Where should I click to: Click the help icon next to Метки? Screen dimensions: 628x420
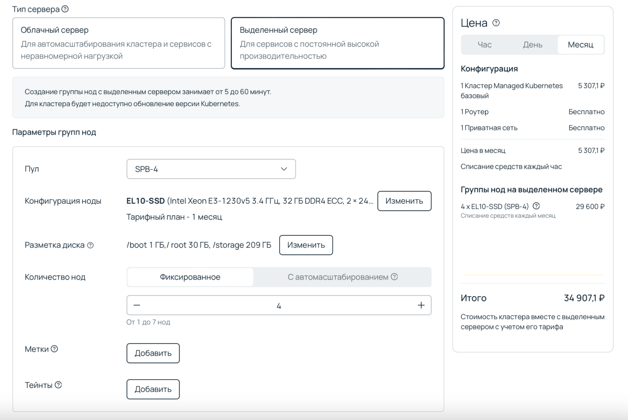click(54, 348)
